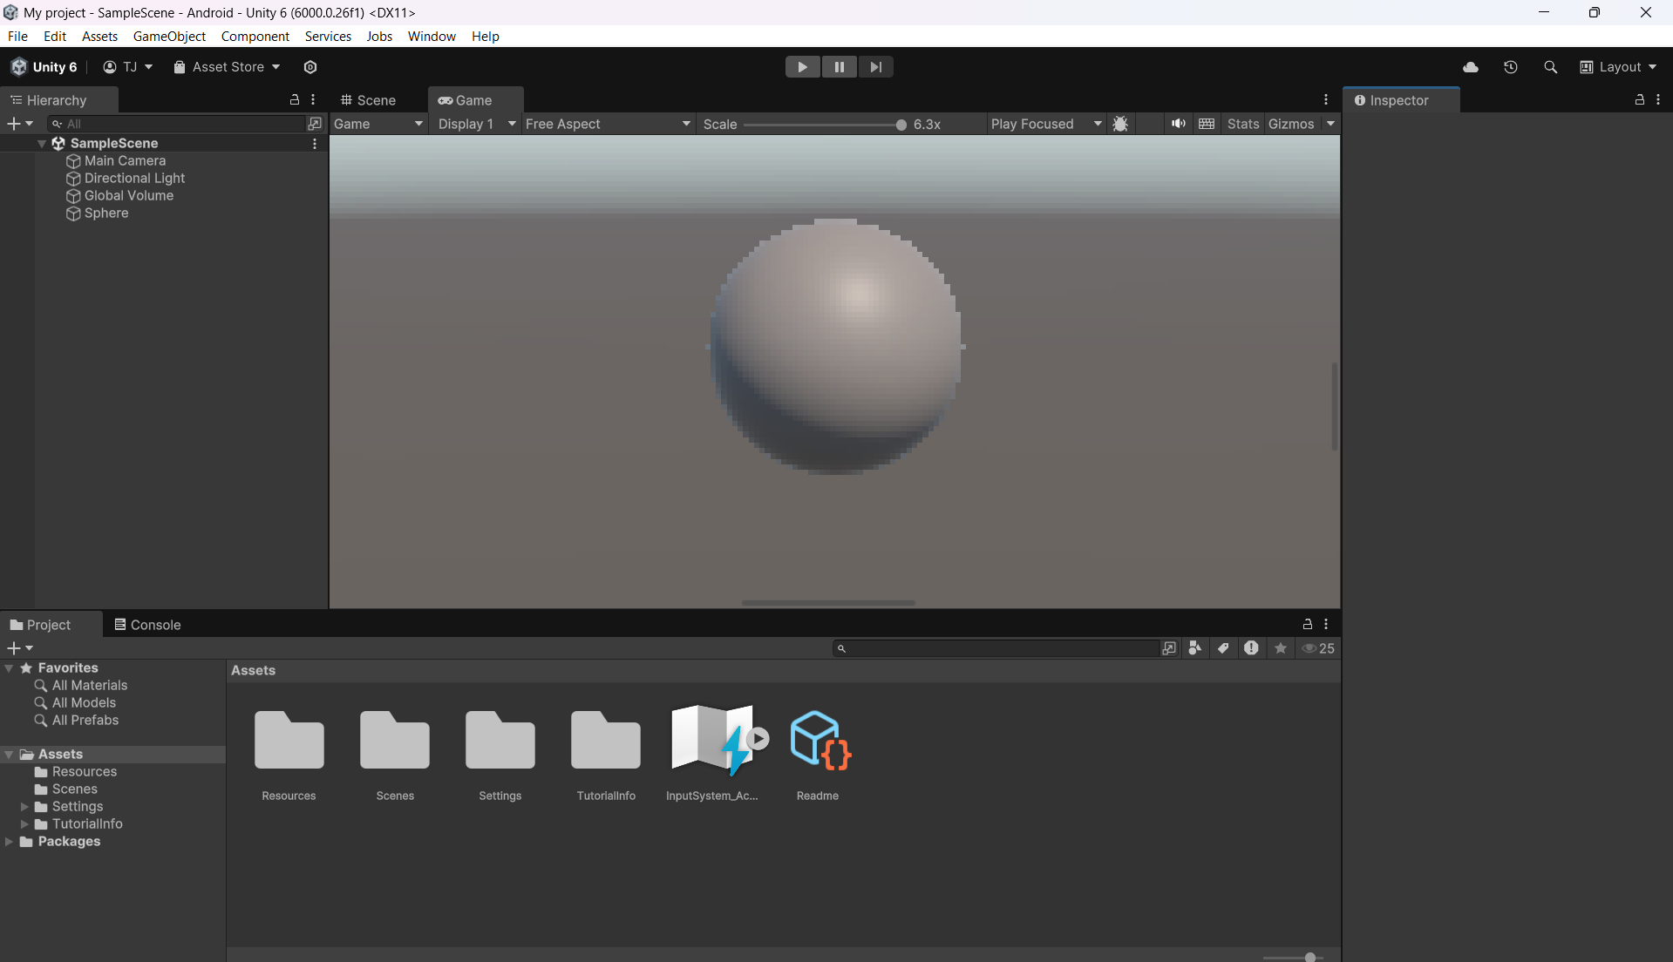Image resolution: width=1673 pixels, height=962 pixels.
Task: Open the Unity cloud services icon
Action: [x=1470, y=66]
